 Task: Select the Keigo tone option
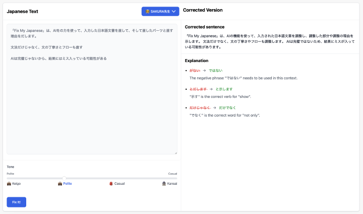click(x=14, y=183)
